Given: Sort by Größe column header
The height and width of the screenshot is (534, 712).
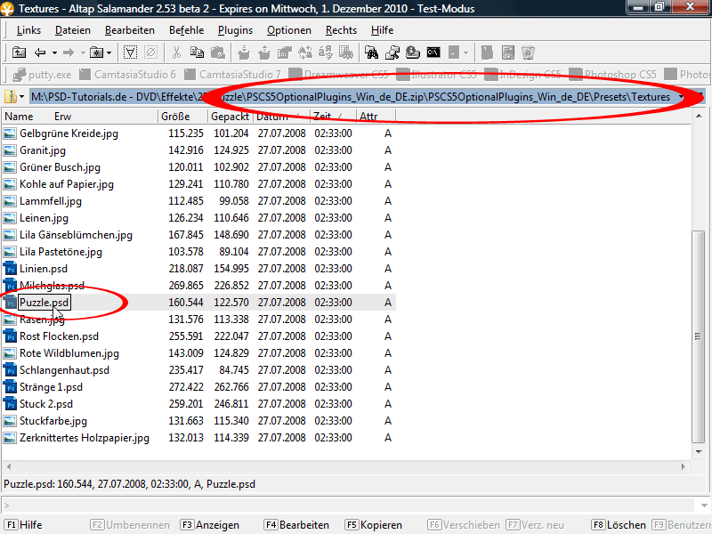Looking at the screenshot, I should pyautogui.click(x=183, y=117).
